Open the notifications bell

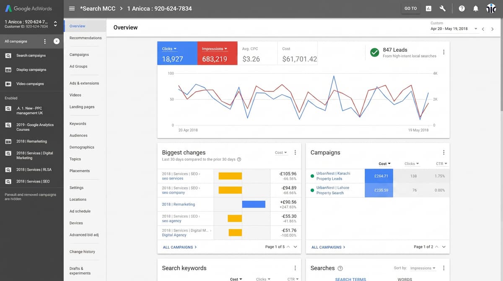pyautogui.click(x=475, y=8)
